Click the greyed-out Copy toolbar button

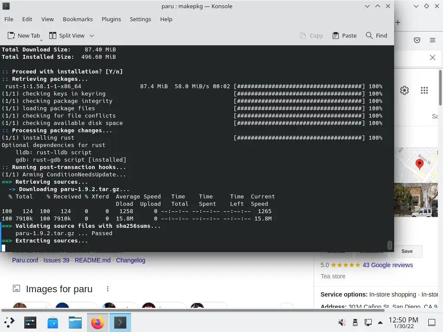coord(311,35)
